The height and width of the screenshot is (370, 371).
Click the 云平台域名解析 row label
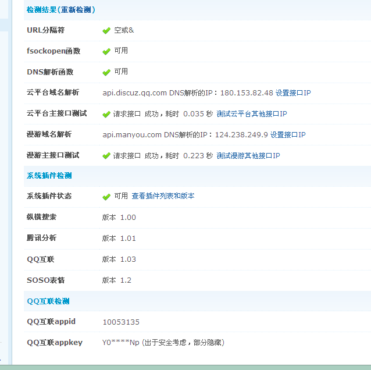click(x=53, y=92)
